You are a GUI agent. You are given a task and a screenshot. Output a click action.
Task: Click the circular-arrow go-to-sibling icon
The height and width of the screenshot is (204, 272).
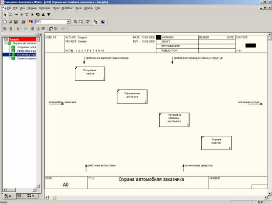(37, 15)
